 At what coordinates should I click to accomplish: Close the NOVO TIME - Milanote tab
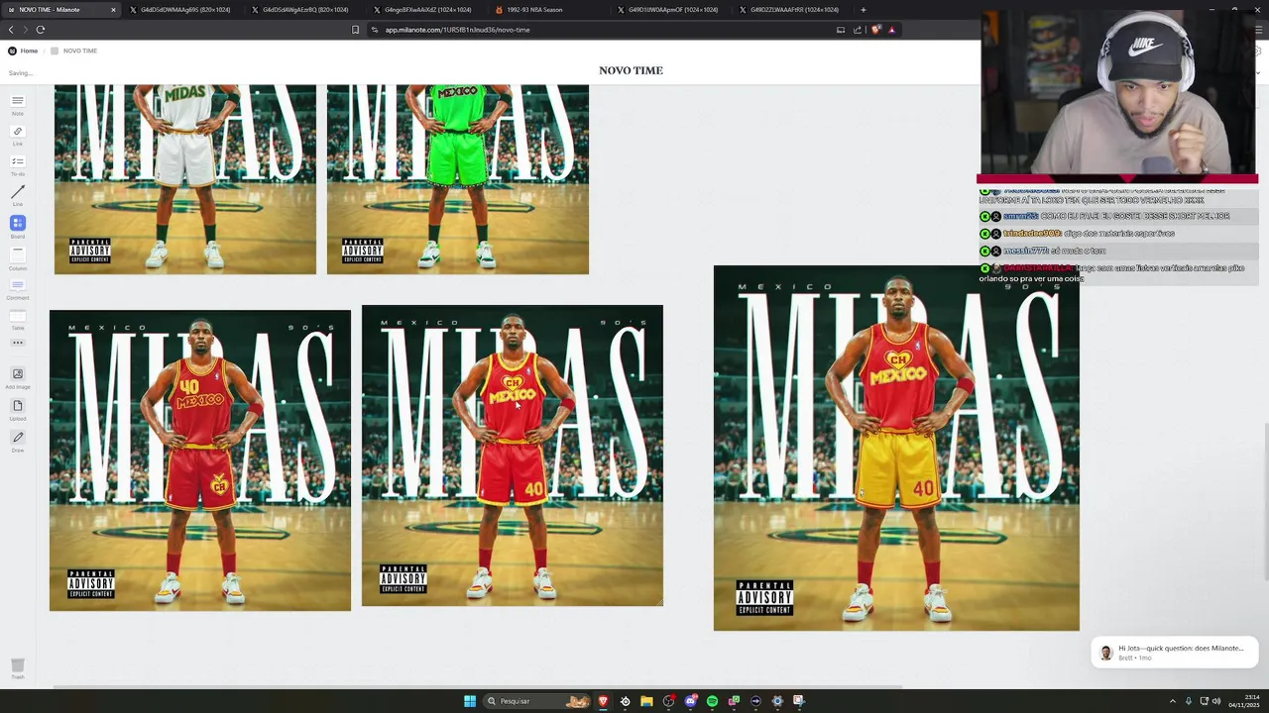click(113, 10)
